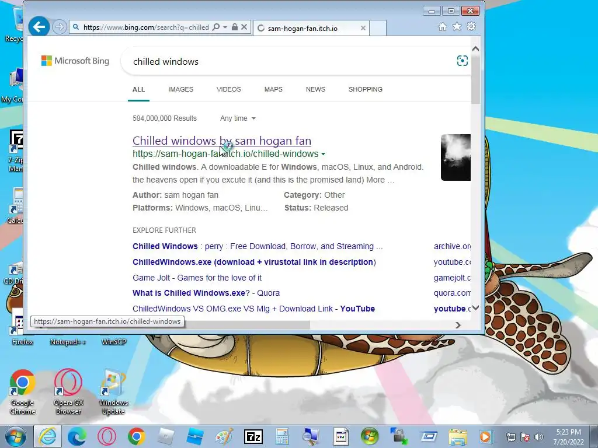Open Favorites star icon

click(x=457, y=27)
